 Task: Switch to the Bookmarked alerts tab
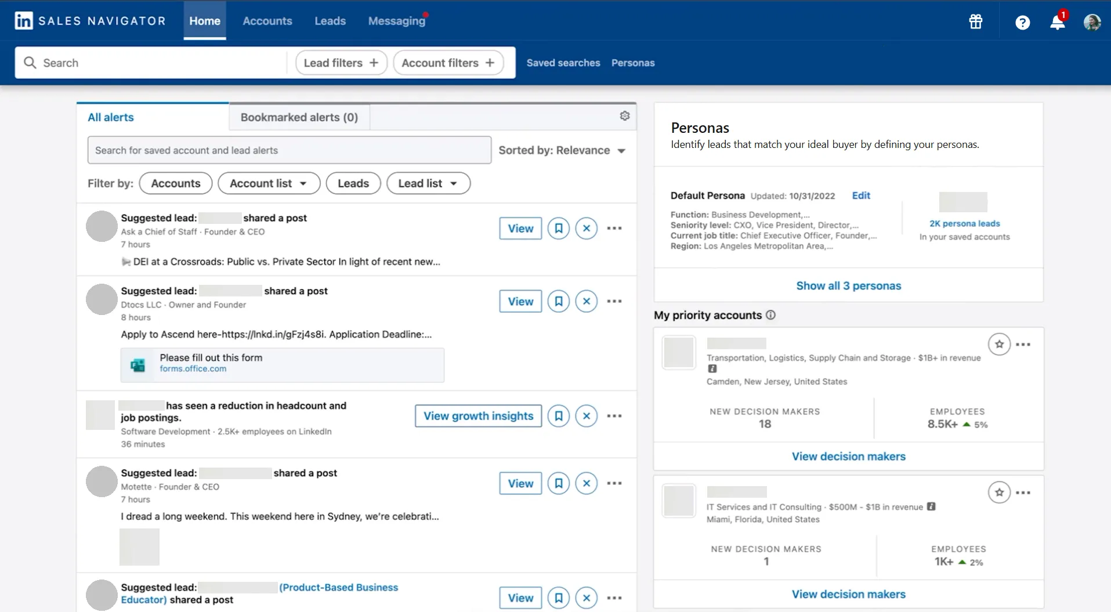[x=299, y=117]
